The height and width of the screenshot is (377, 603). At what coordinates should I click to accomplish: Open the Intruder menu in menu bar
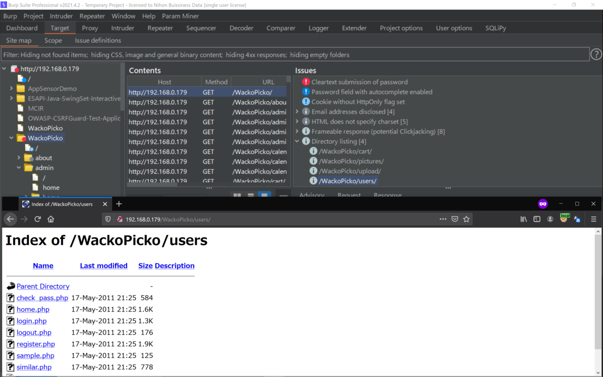click(61, 16)
